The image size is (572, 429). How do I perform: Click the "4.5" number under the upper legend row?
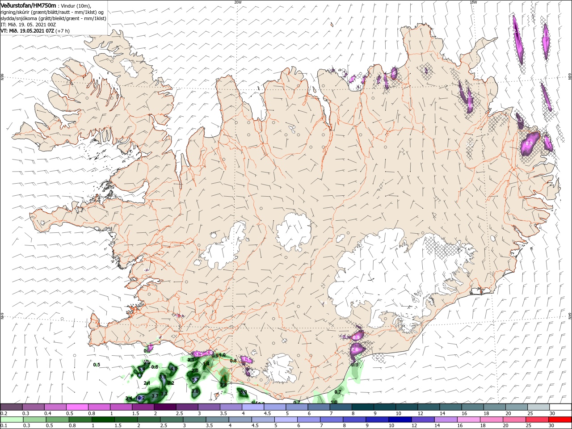tap(267, 413)
